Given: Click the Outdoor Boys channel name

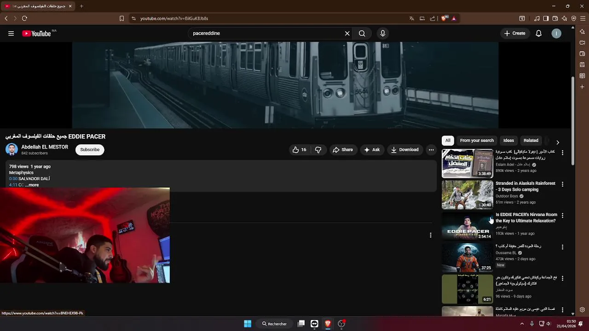Looking at the screenshot, I should pyautogui.click(x=507, y=196).
